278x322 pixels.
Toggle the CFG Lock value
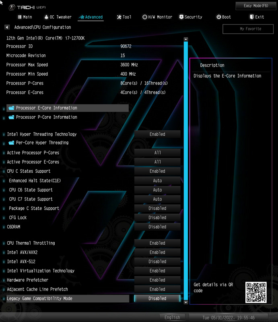point(157,217)
